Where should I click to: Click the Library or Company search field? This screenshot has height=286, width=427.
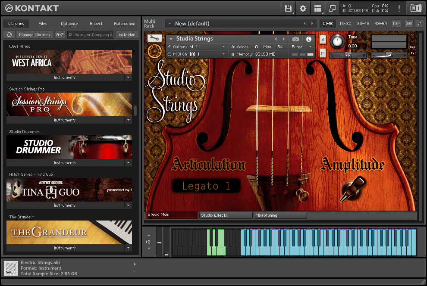(90, 35)
